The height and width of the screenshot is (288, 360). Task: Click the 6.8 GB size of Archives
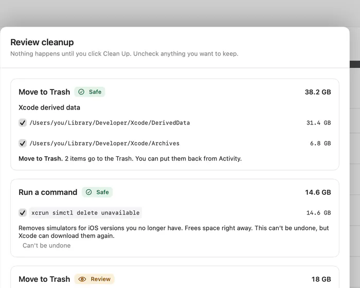coord(320,143)
